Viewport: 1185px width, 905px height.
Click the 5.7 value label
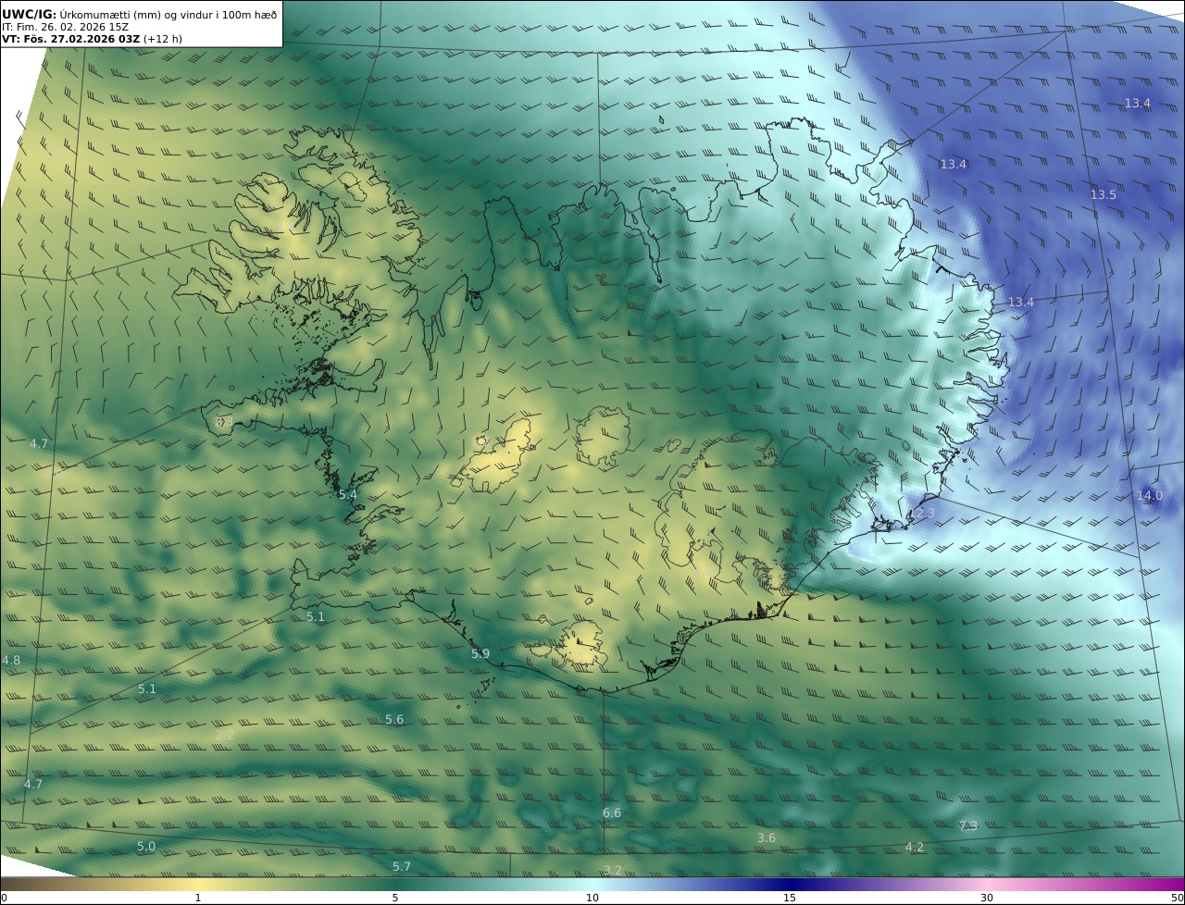point(401,867)
